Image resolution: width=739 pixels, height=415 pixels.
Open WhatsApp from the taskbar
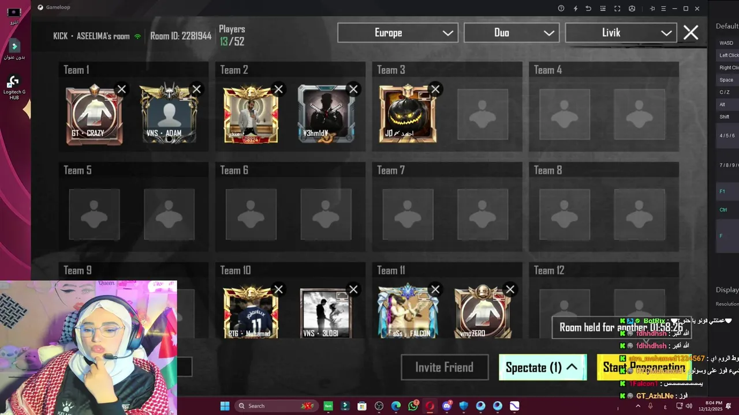(413, 406)
